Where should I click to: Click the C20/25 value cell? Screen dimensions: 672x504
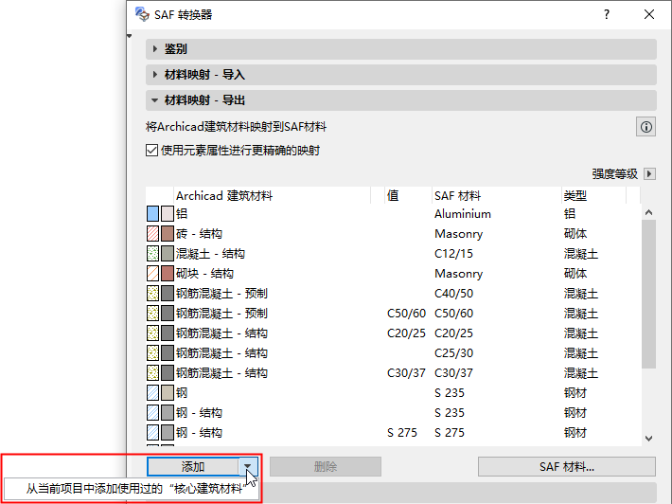pos(406,333)
